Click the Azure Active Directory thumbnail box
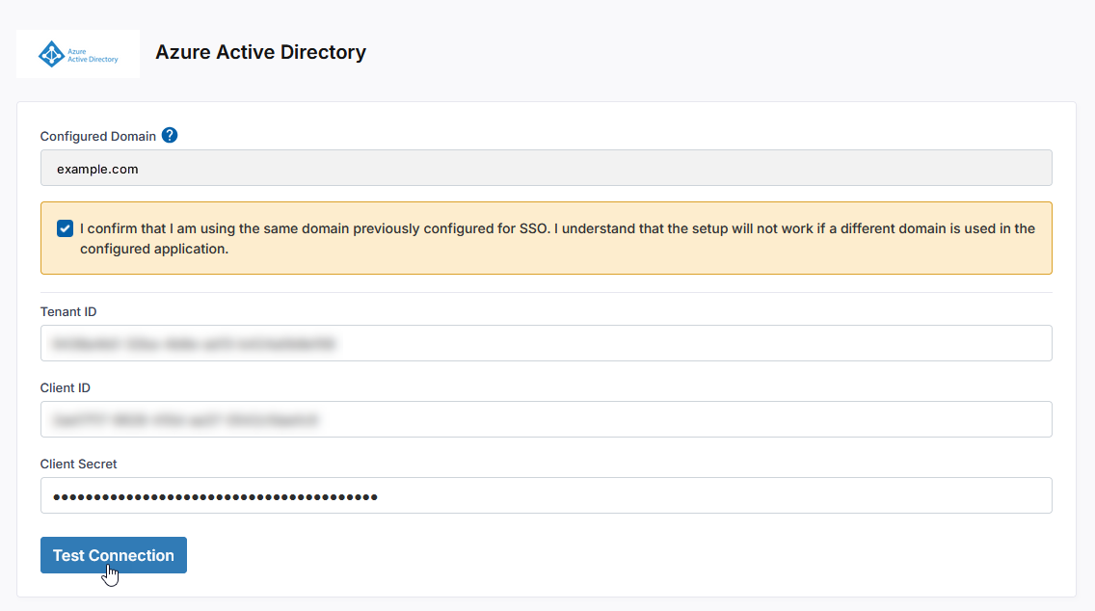 click(x=77, y=53)
